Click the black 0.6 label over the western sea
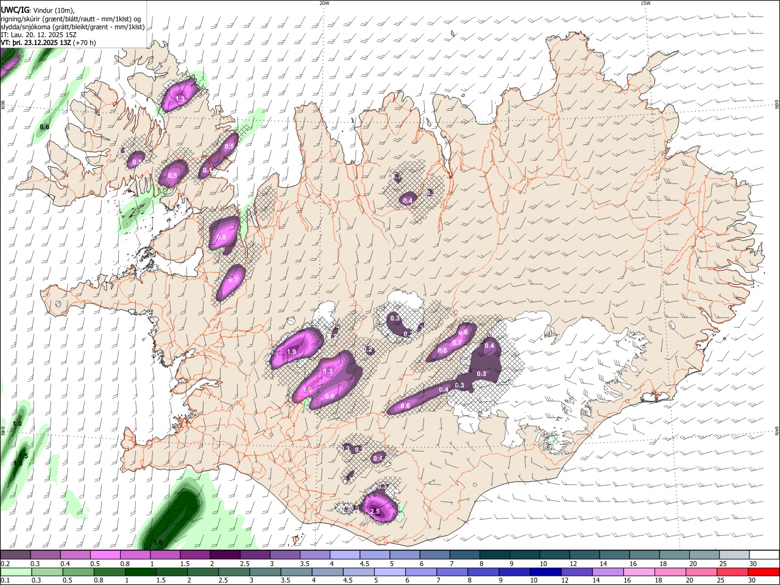This screenshot has height=585, width=780. [x=44, y=127]
